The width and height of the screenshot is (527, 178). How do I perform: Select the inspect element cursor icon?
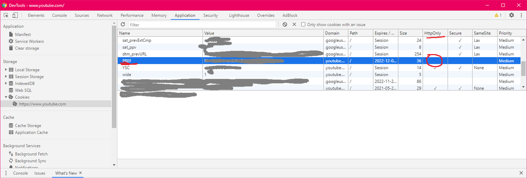6,15
